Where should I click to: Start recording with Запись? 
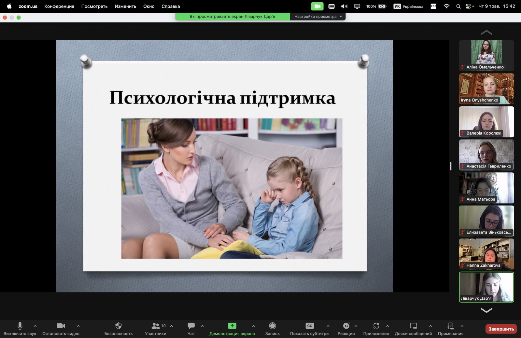coord(273,329)
